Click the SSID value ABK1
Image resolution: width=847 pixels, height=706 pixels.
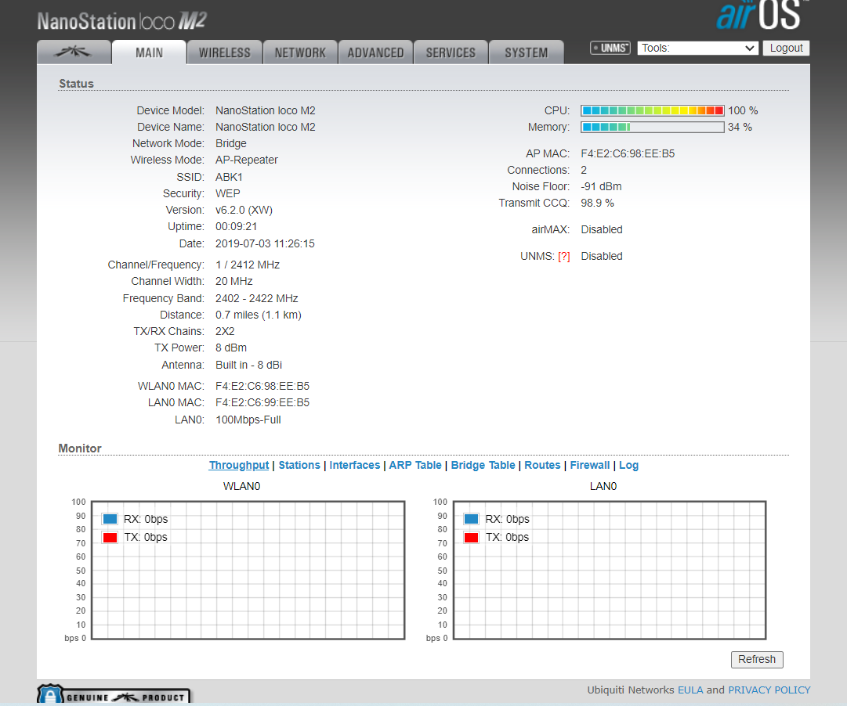(x=229, y=177)
